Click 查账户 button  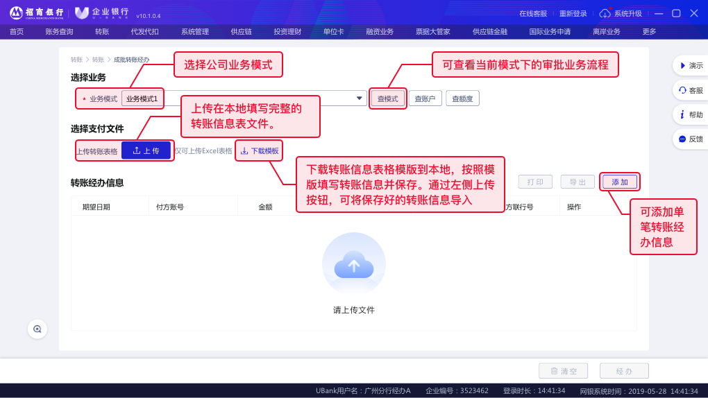(425, 99)
